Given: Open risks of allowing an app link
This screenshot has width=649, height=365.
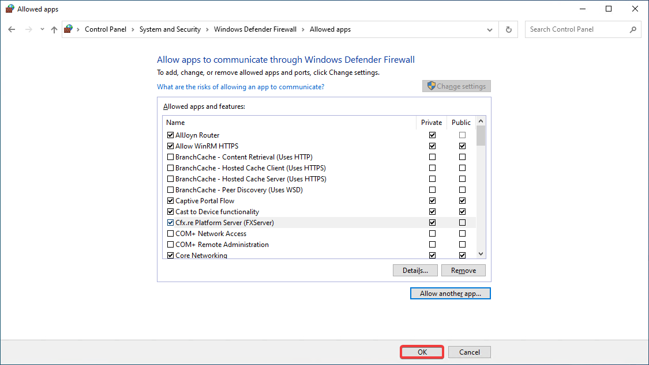Looking at the screenshot, I should [x=241, y=87].
